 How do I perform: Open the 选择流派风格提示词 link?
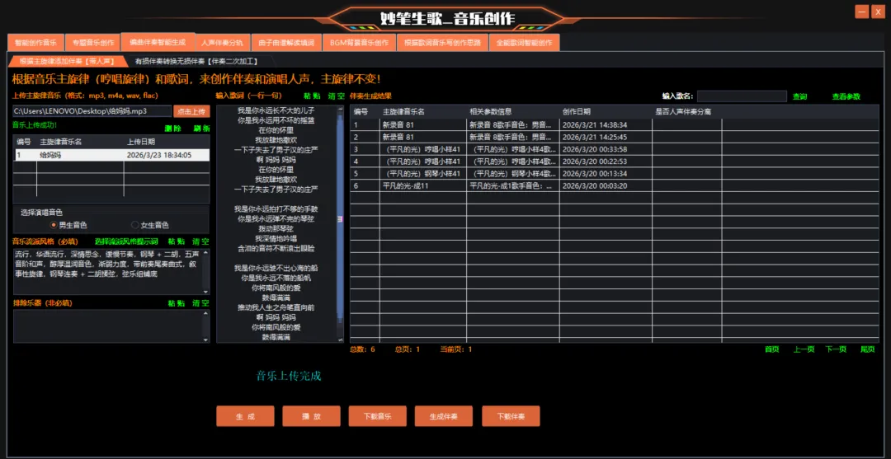(126, 241)
